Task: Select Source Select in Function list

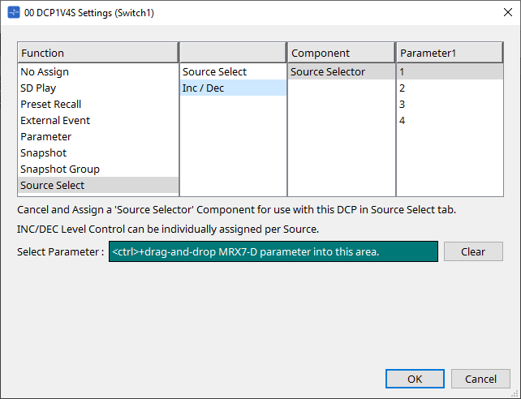Action: tap(98, 185)
